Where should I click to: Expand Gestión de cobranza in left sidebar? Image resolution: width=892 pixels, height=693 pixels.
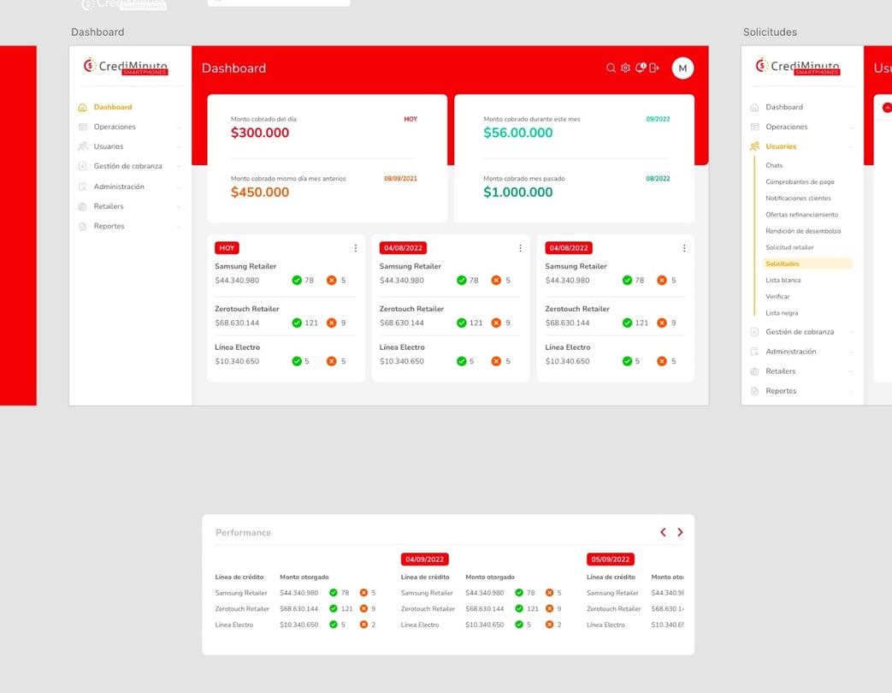[179, 167]
